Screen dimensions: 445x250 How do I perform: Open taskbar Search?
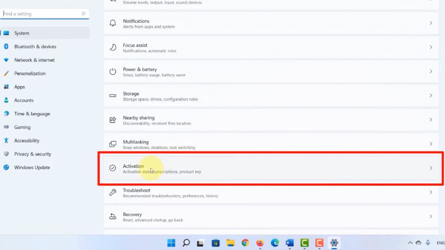pyautogui.click(x=186, y=243)
